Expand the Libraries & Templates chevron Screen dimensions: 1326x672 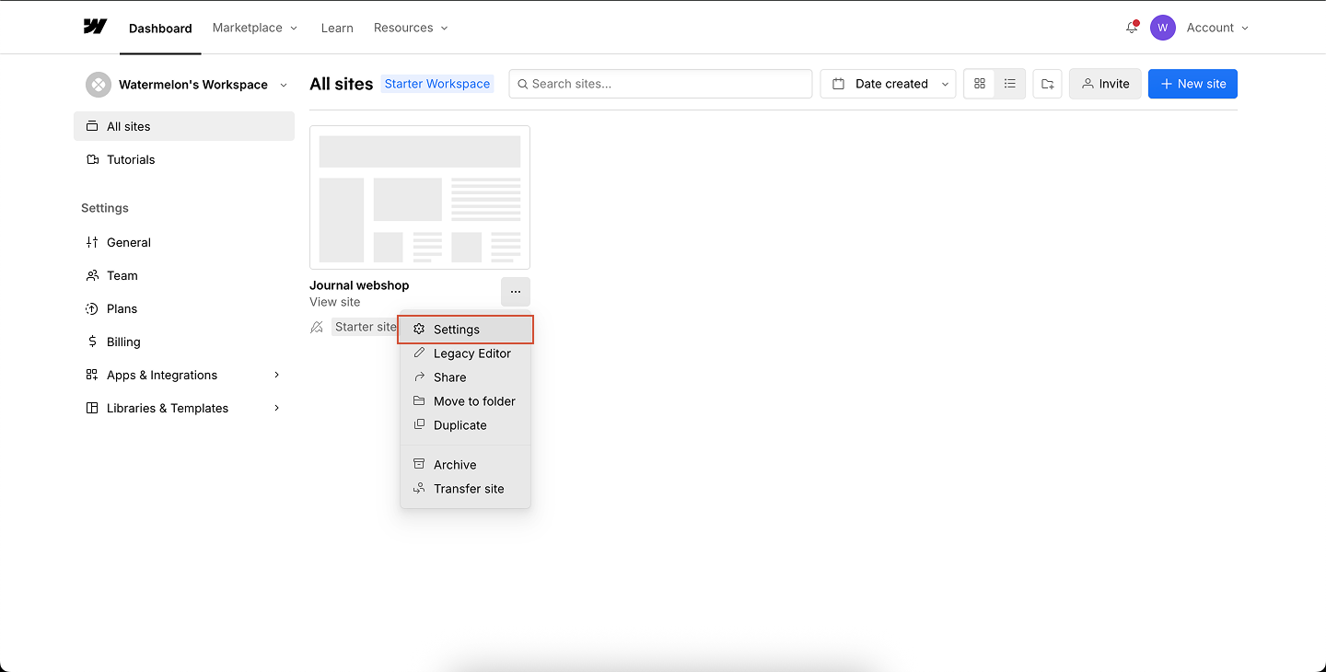point(277,408)
